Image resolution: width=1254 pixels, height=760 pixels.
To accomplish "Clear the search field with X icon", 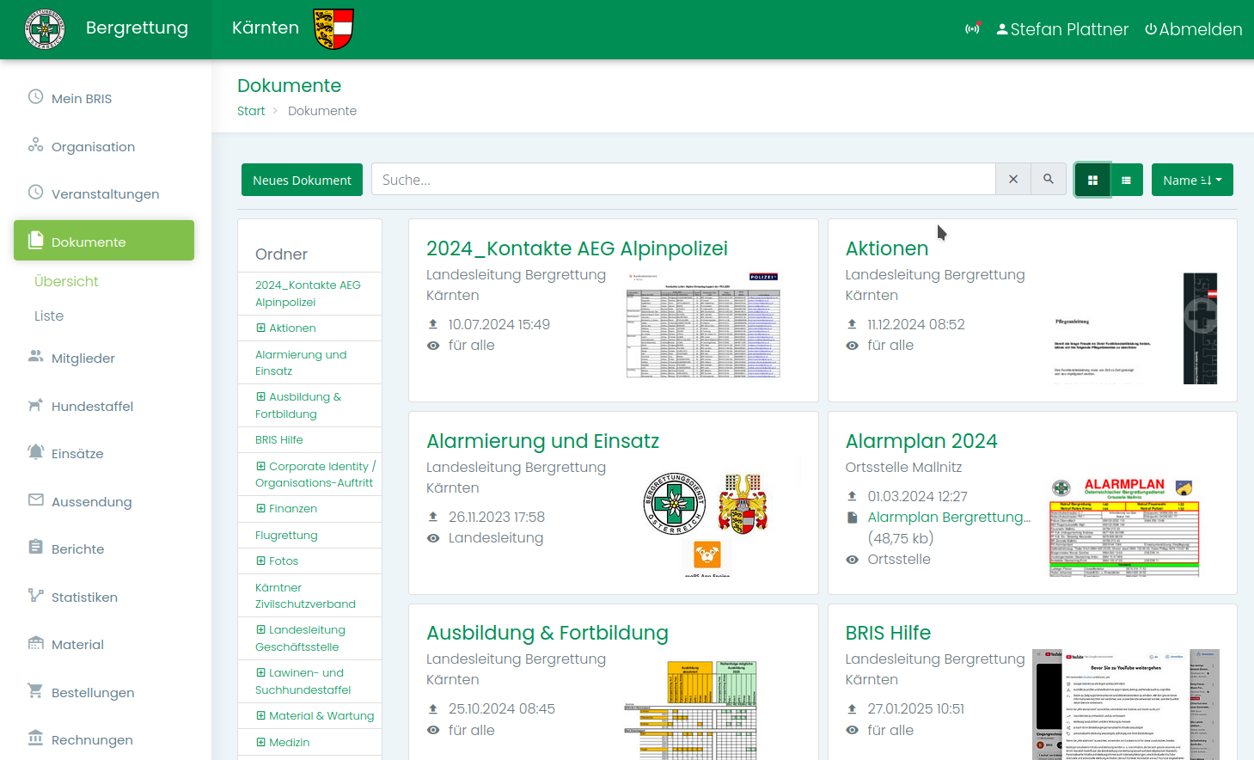I will (x=1013, y=180).
